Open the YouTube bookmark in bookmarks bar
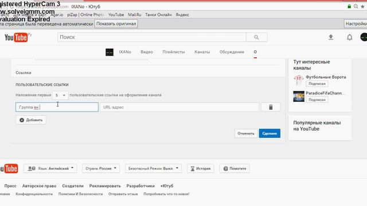Image resolution: width=367 pixels, height=206 pixels. (116, 15)
